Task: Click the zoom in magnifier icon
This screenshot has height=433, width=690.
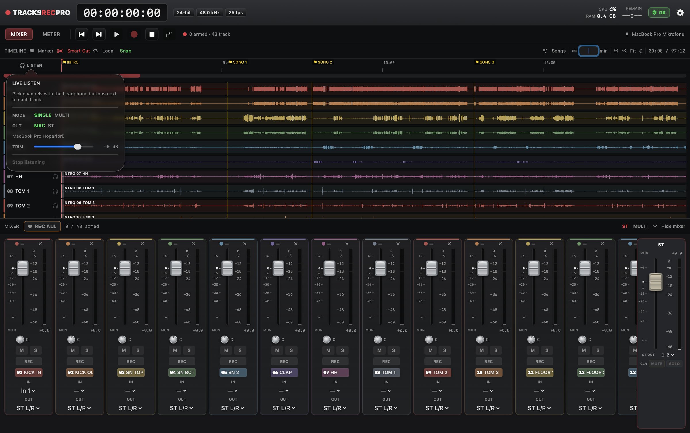Action: [x=624, y=51]
